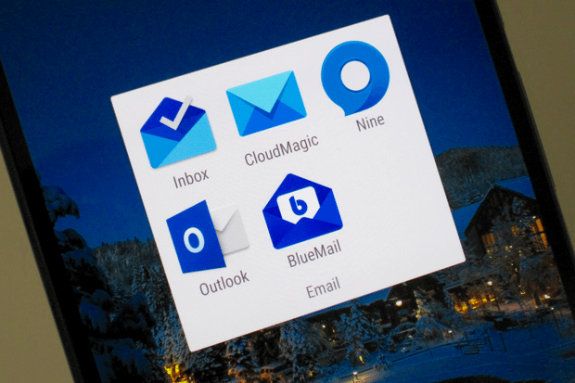Launch the Outlook app icon
575x383 pixels.
(x=208, y=236)
